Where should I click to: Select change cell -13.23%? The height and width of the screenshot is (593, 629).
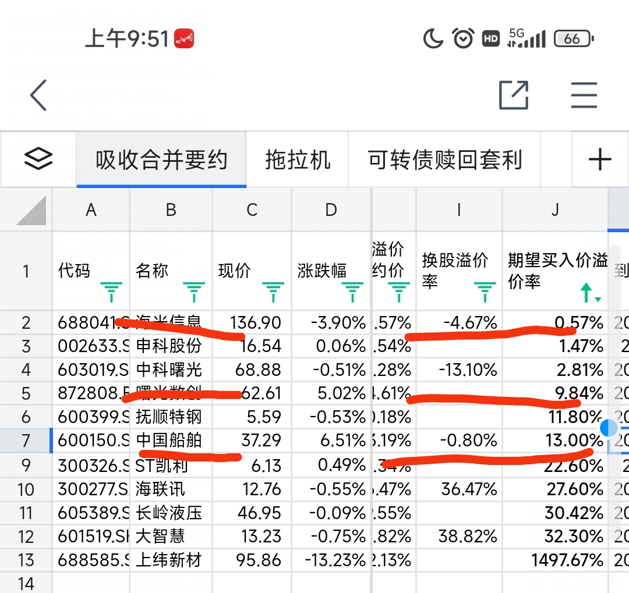[x=331, y=560]
